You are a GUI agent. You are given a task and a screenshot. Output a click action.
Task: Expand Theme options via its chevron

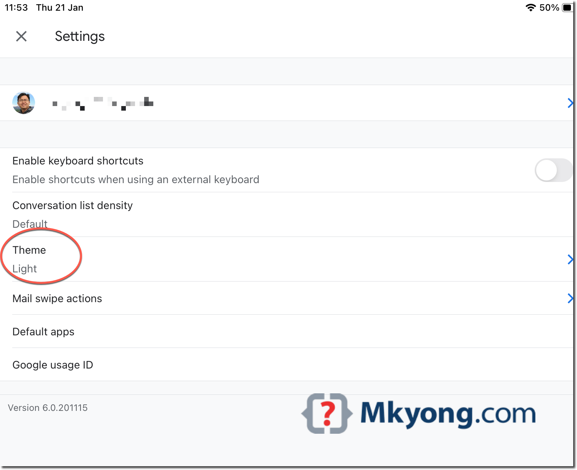pyautogui.click(x=570, y=259)
